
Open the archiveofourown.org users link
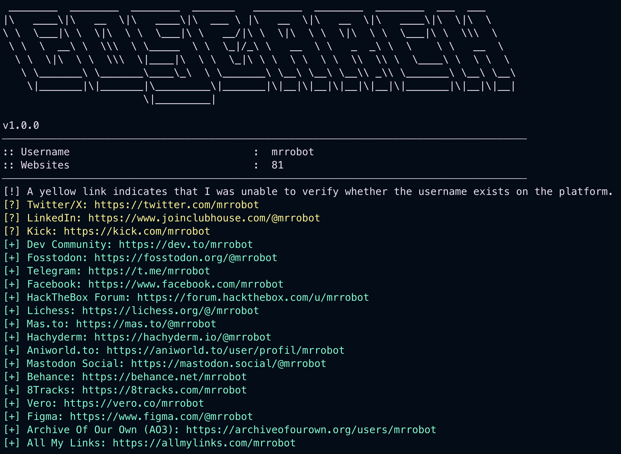pyautogui.click(x=311, y=430)
